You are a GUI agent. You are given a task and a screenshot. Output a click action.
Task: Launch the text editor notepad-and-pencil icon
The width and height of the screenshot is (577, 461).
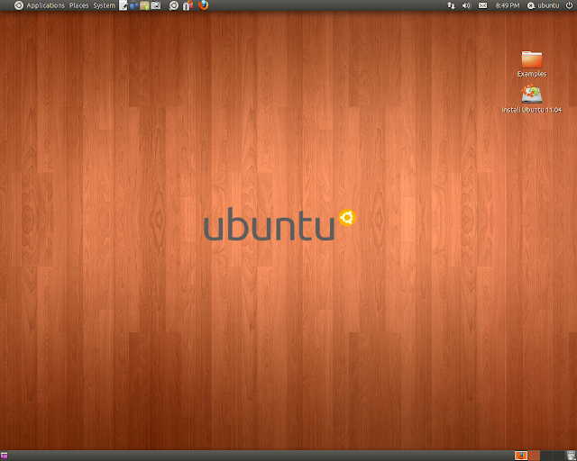pos(124,5)
